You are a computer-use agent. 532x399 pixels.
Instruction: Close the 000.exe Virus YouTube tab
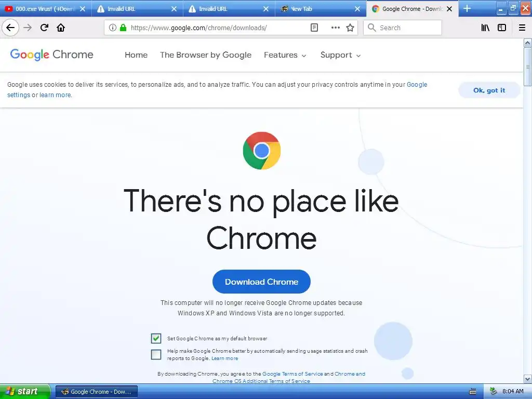pyautogui.click(x=83, y=9)
